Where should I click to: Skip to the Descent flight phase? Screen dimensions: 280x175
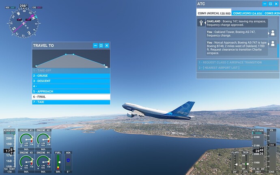[x=71, y=81]
